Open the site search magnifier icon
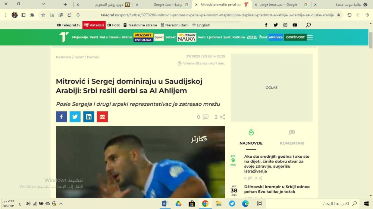 click(308, 25)
